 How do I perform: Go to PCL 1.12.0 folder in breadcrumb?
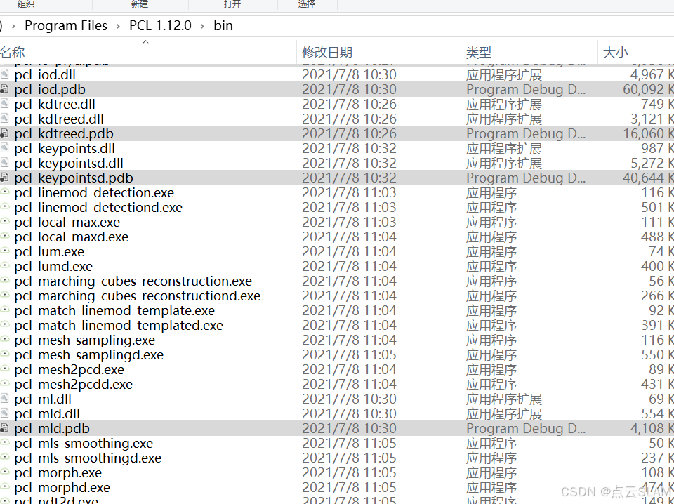click(x=160, y=26)
